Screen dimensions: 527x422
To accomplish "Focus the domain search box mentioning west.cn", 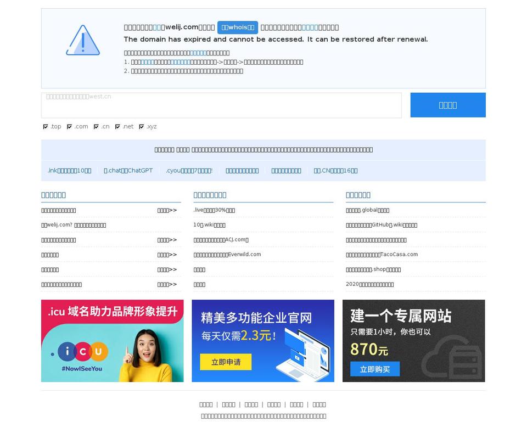I will tap(221, 105).
